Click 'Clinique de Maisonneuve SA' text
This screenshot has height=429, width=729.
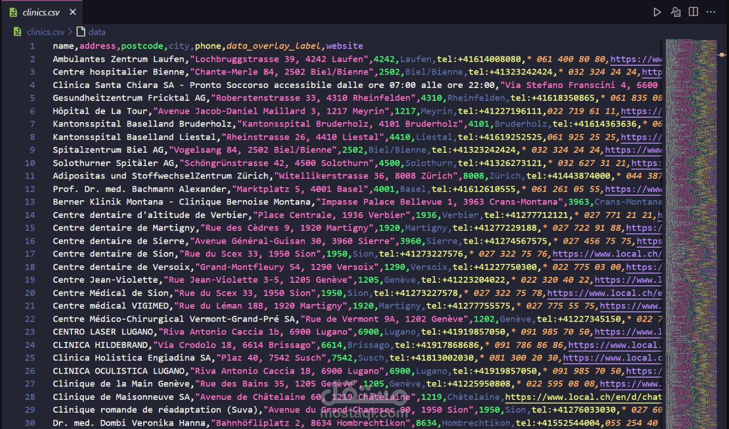121,397
